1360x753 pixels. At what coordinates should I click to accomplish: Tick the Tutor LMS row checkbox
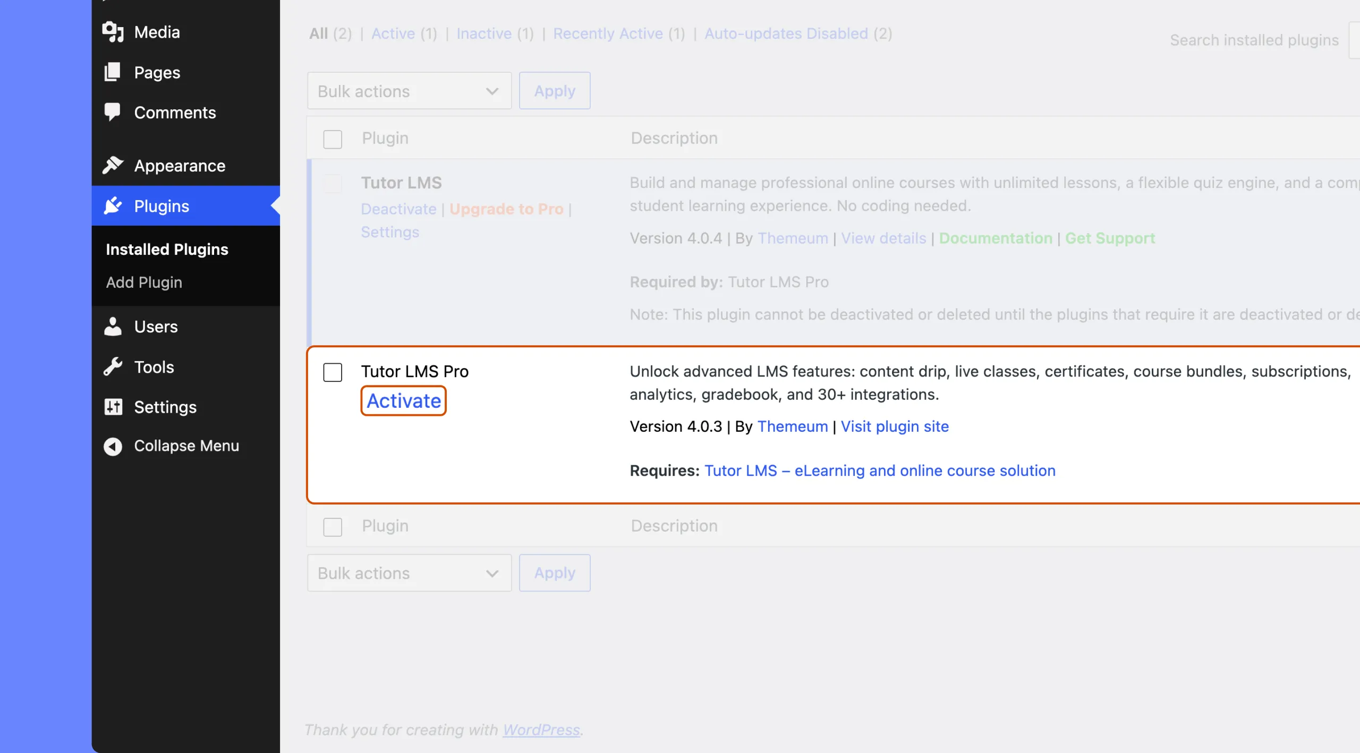coord(333,184)
